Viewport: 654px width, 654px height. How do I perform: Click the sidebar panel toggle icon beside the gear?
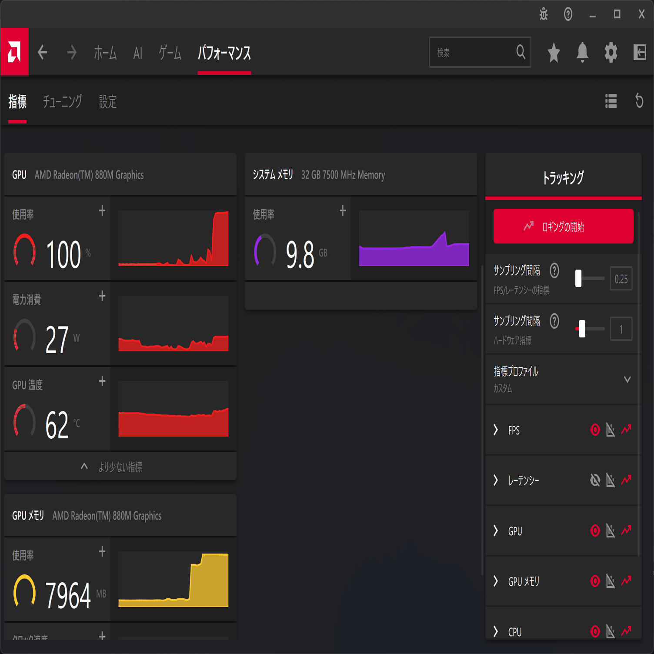[640, 53]
